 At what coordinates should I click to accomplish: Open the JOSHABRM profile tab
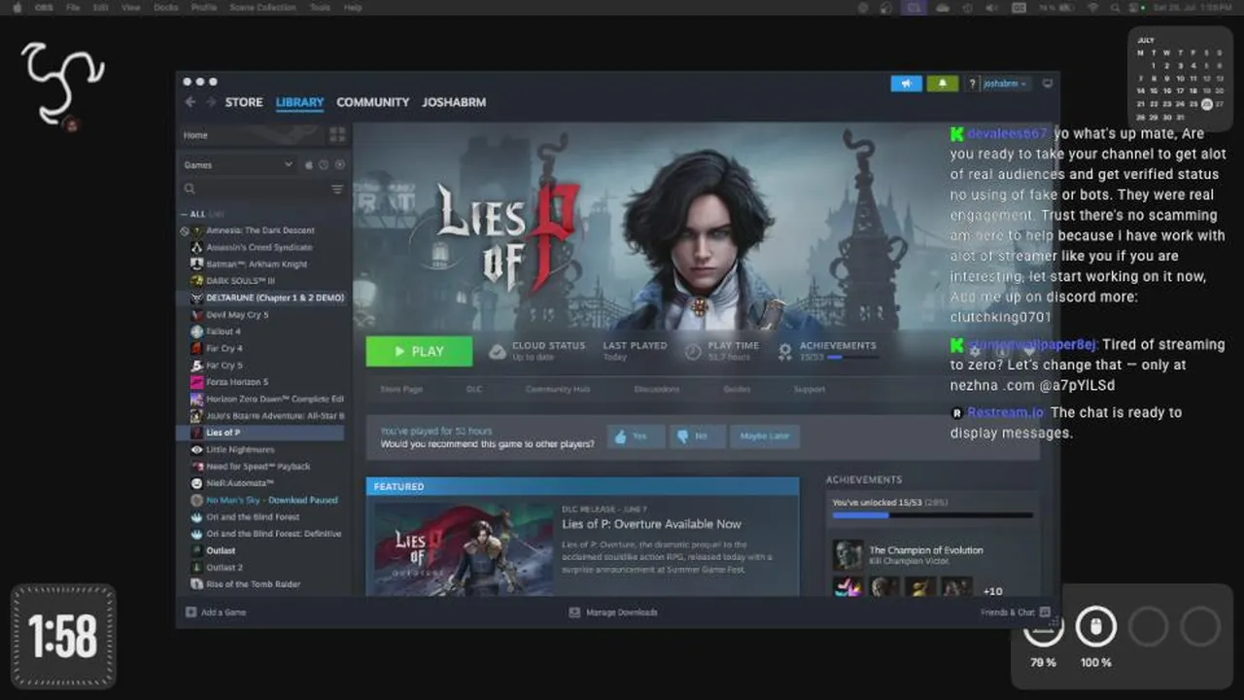tap(454, 102)
